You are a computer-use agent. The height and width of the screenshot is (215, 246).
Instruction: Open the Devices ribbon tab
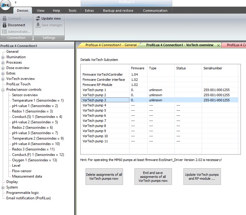click(23, 11)
